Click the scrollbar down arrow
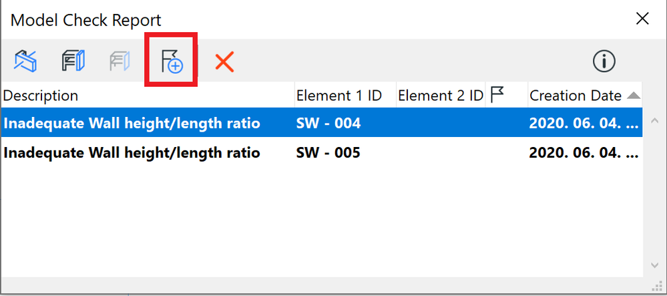The height and width of the screenshot is (296, 667). (x=655, y=265)
